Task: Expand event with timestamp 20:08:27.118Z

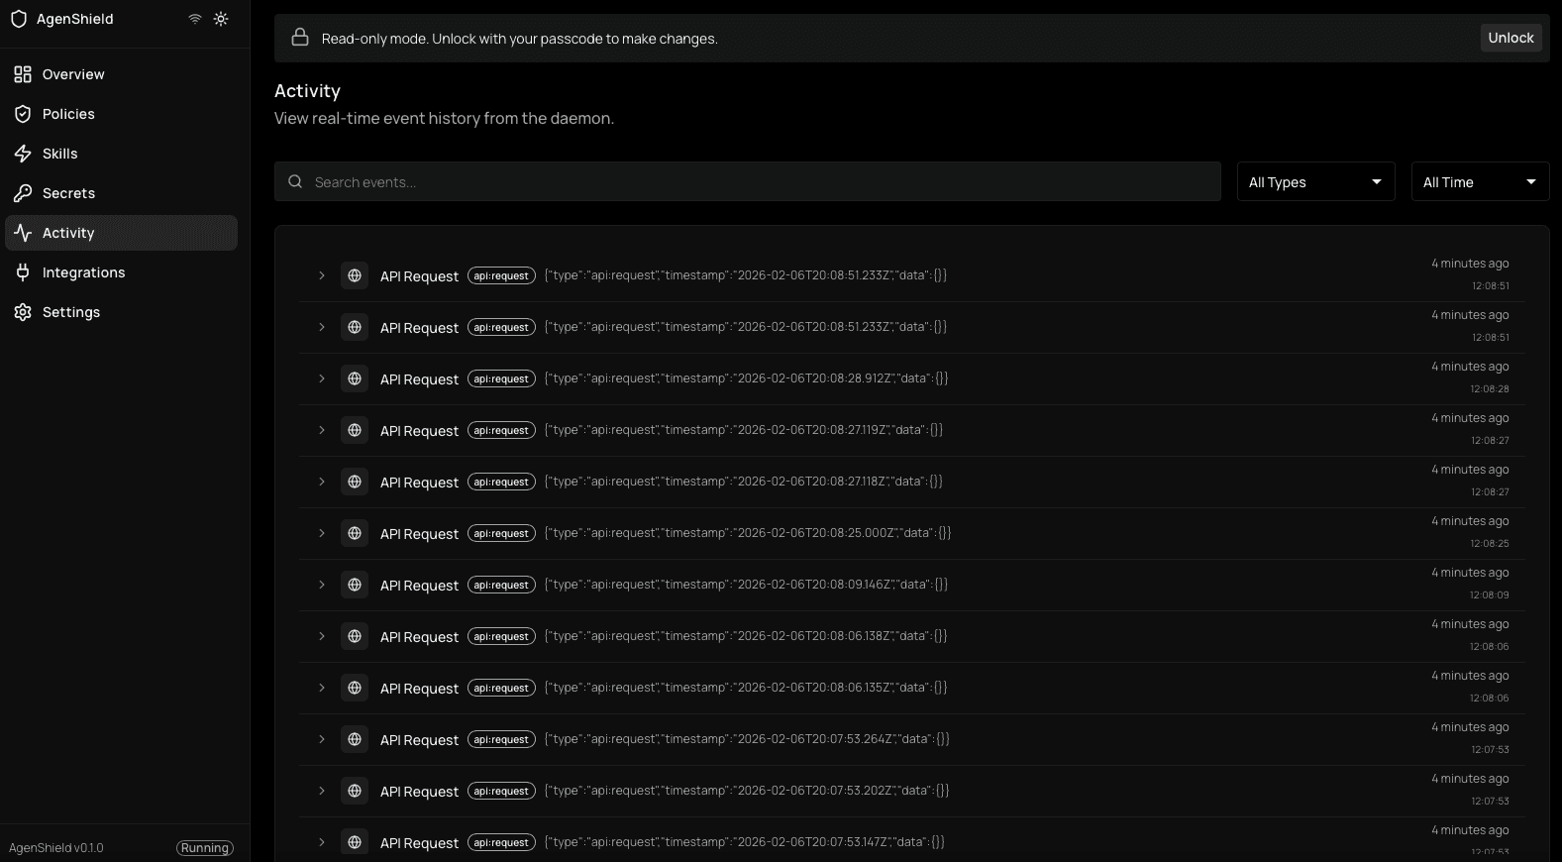Action: [x=322, y=482]
